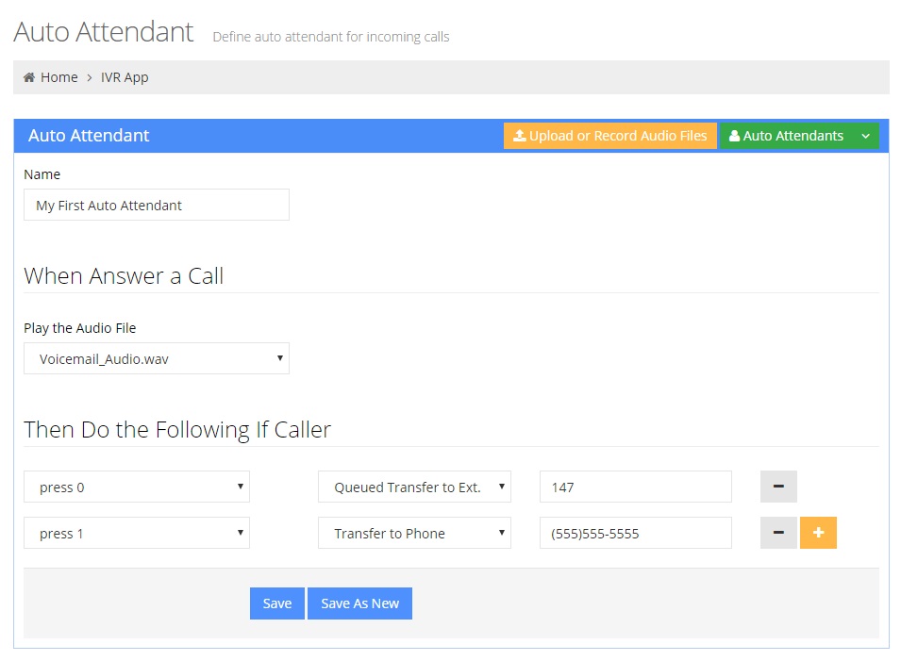Click the upload arrow icon
The width and height of the screenshot is (901, 661).
(x=519, y=136)
